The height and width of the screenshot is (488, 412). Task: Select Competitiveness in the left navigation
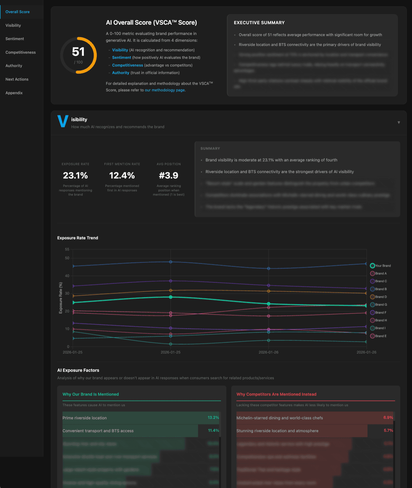click(x=20, y=52)
